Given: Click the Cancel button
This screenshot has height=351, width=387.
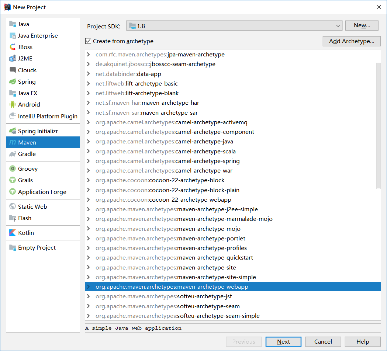Looking at the screenshot, I should (x=323, y=342).
